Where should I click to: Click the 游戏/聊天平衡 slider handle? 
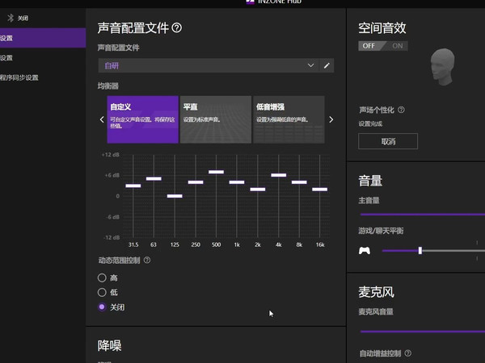420,250
